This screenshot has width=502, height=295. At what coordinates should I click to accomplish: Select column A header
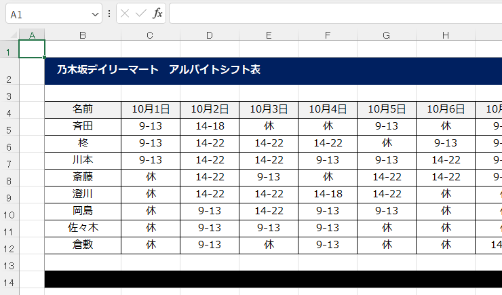coord(32,35)
